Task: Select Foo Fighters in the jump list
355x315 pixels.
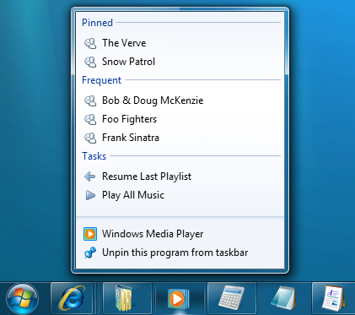Action: (x=180, y=119)
